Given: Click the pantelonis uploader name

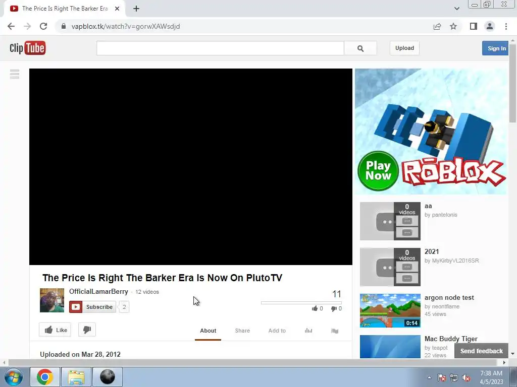Looking at the screenshot, I should pyautogui.click(x=444, y=215).
